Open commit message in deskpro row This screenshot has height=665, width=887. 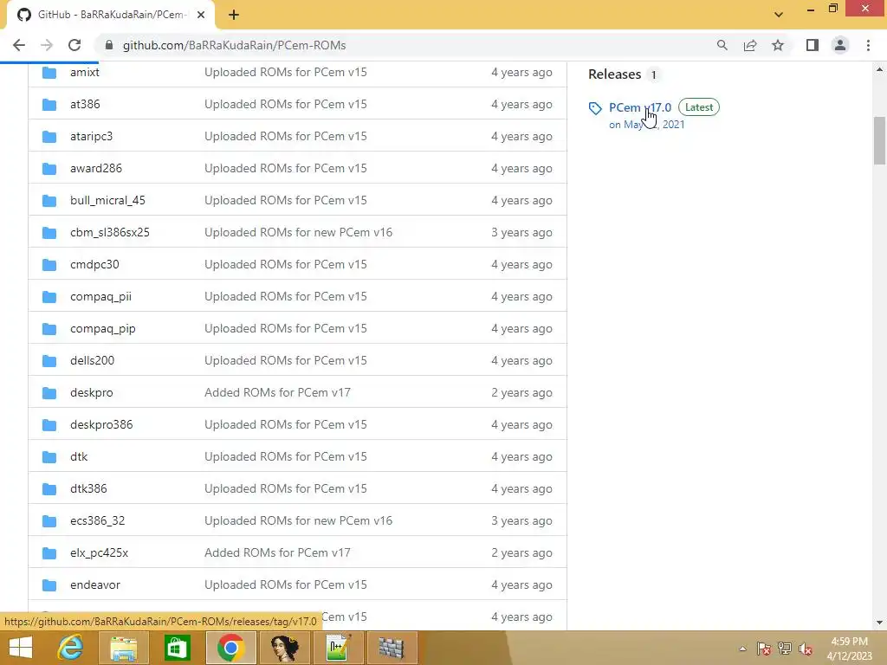tap(277, 392)
